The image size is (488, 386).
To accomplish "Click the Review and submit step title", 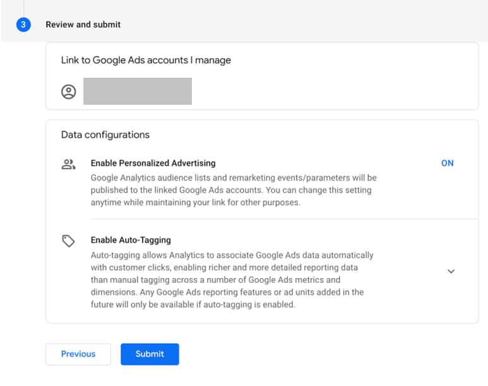I will pos(83,25).
